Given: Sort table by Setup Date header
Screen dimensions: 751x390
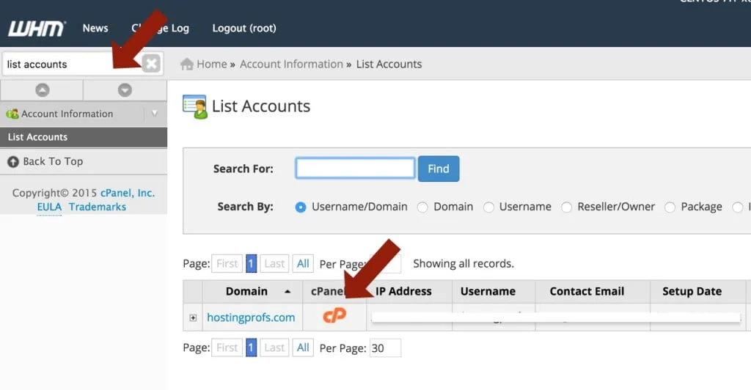Looking at the screenshot, I should (692, 292).
